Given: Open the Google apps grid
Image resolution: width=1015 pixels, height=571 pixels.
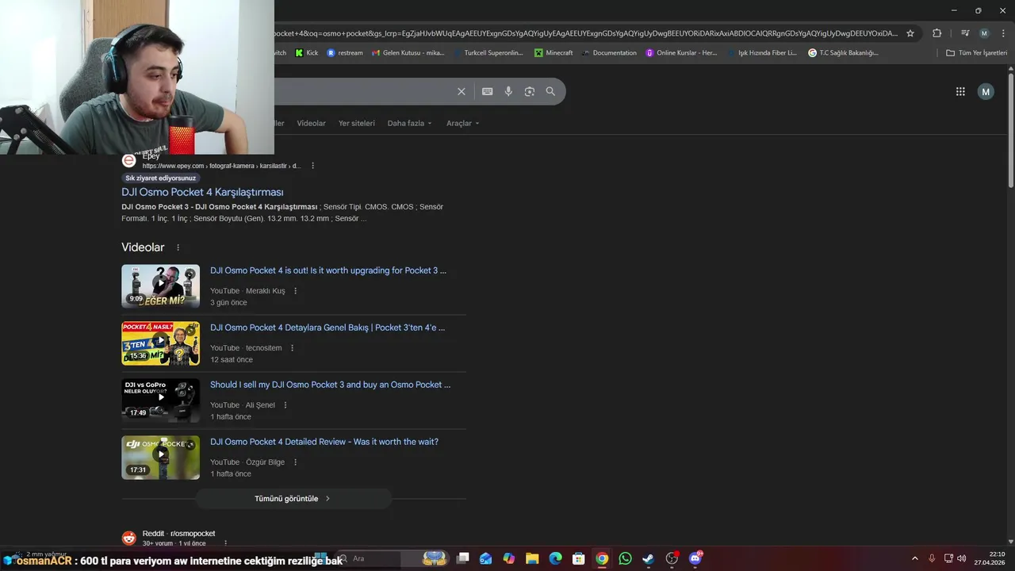Looking at the screenshot, I should 960,91.
